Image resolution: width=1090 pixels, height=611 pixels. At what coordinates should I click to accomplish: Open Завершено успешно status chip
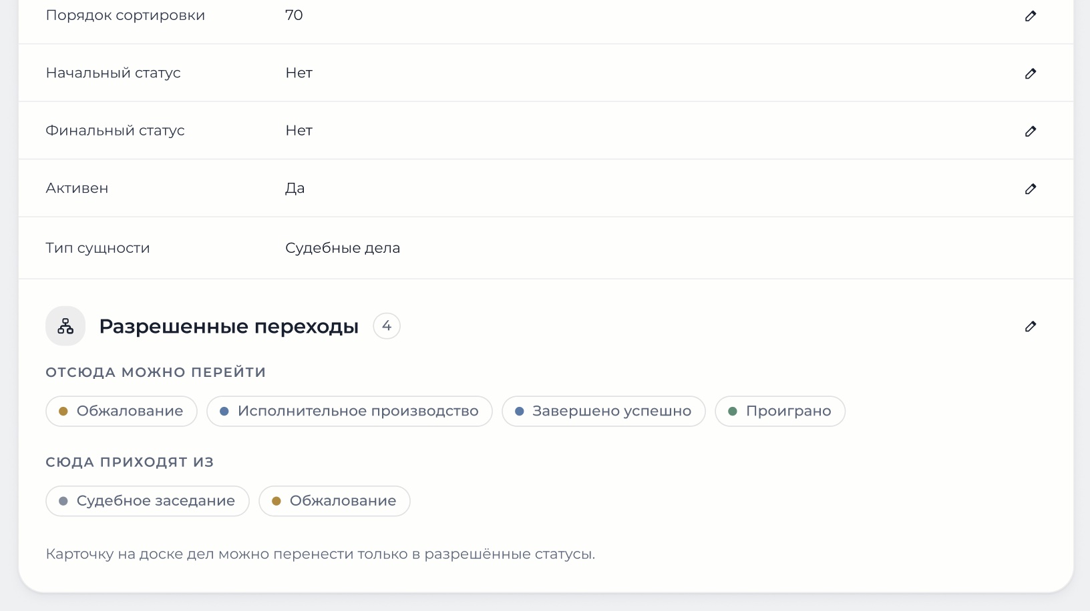pos(604,411)
